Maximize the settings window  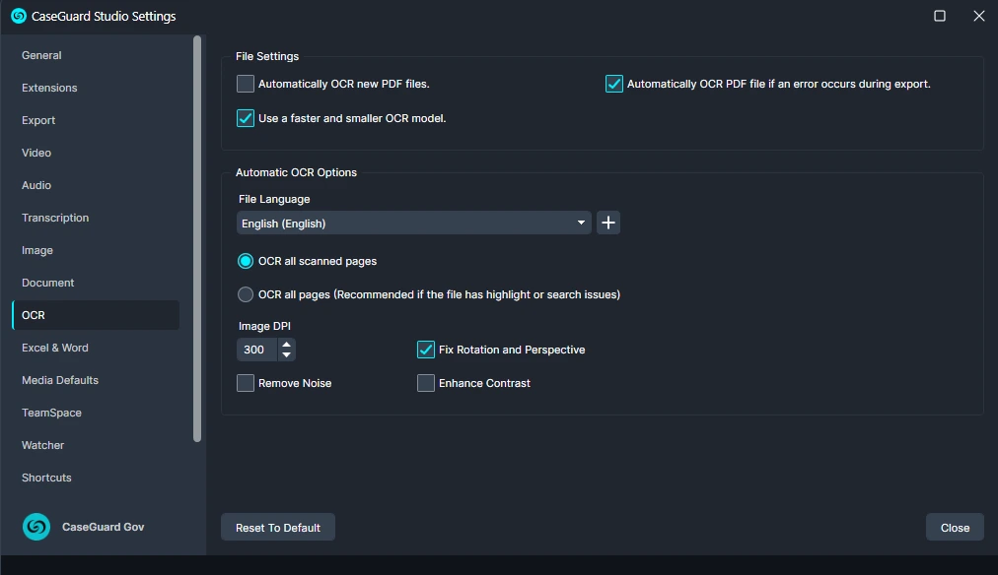(x=940, y=16)
